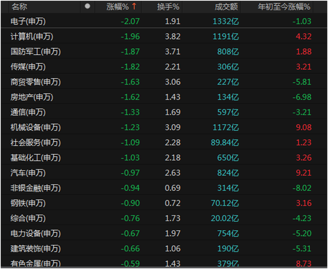Select the 电力设备(申万) row
Viewport: 328px width, 269px height.
(164, 233)
